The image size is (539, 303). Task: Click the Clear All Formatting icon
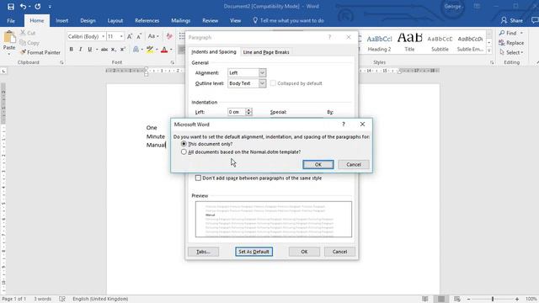coord(169,36)
